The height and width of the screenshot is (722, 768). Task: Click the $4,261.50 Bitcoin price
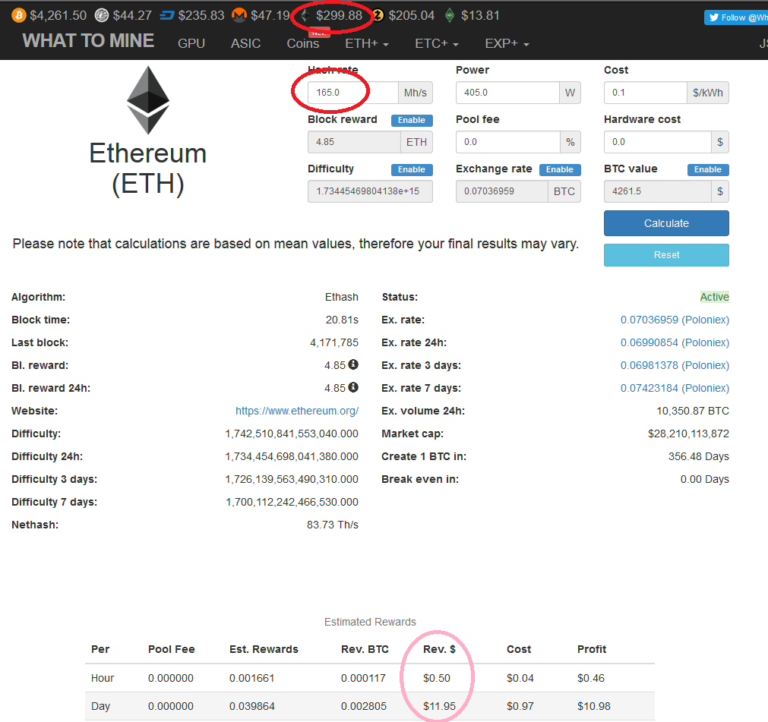coord(58,16)
